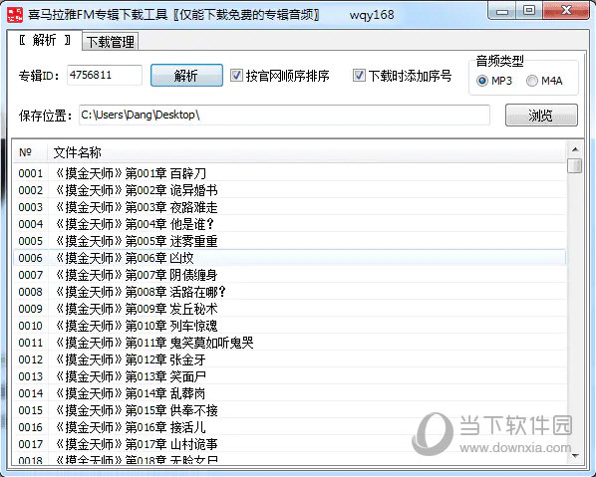Viewport: 596px width, 477px height.
Task: Select row 第017章 山村诡事
Action: (x=290, y=444)
